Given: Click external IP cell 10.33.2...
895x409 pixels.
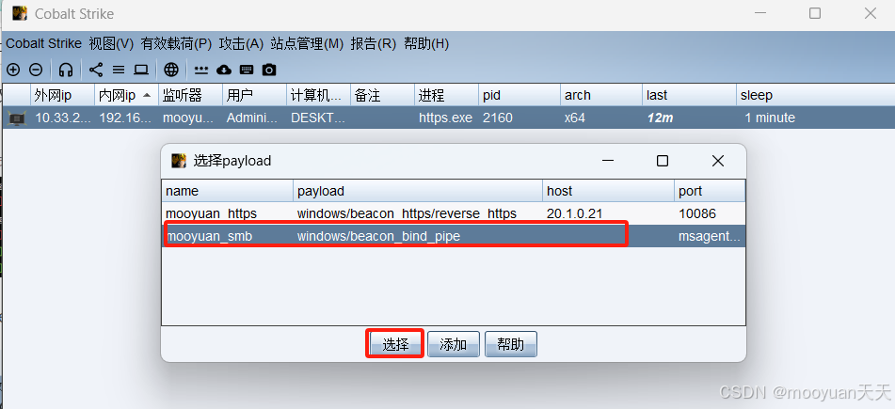Looking at the screenshot, I should click(x=61, y=118).
